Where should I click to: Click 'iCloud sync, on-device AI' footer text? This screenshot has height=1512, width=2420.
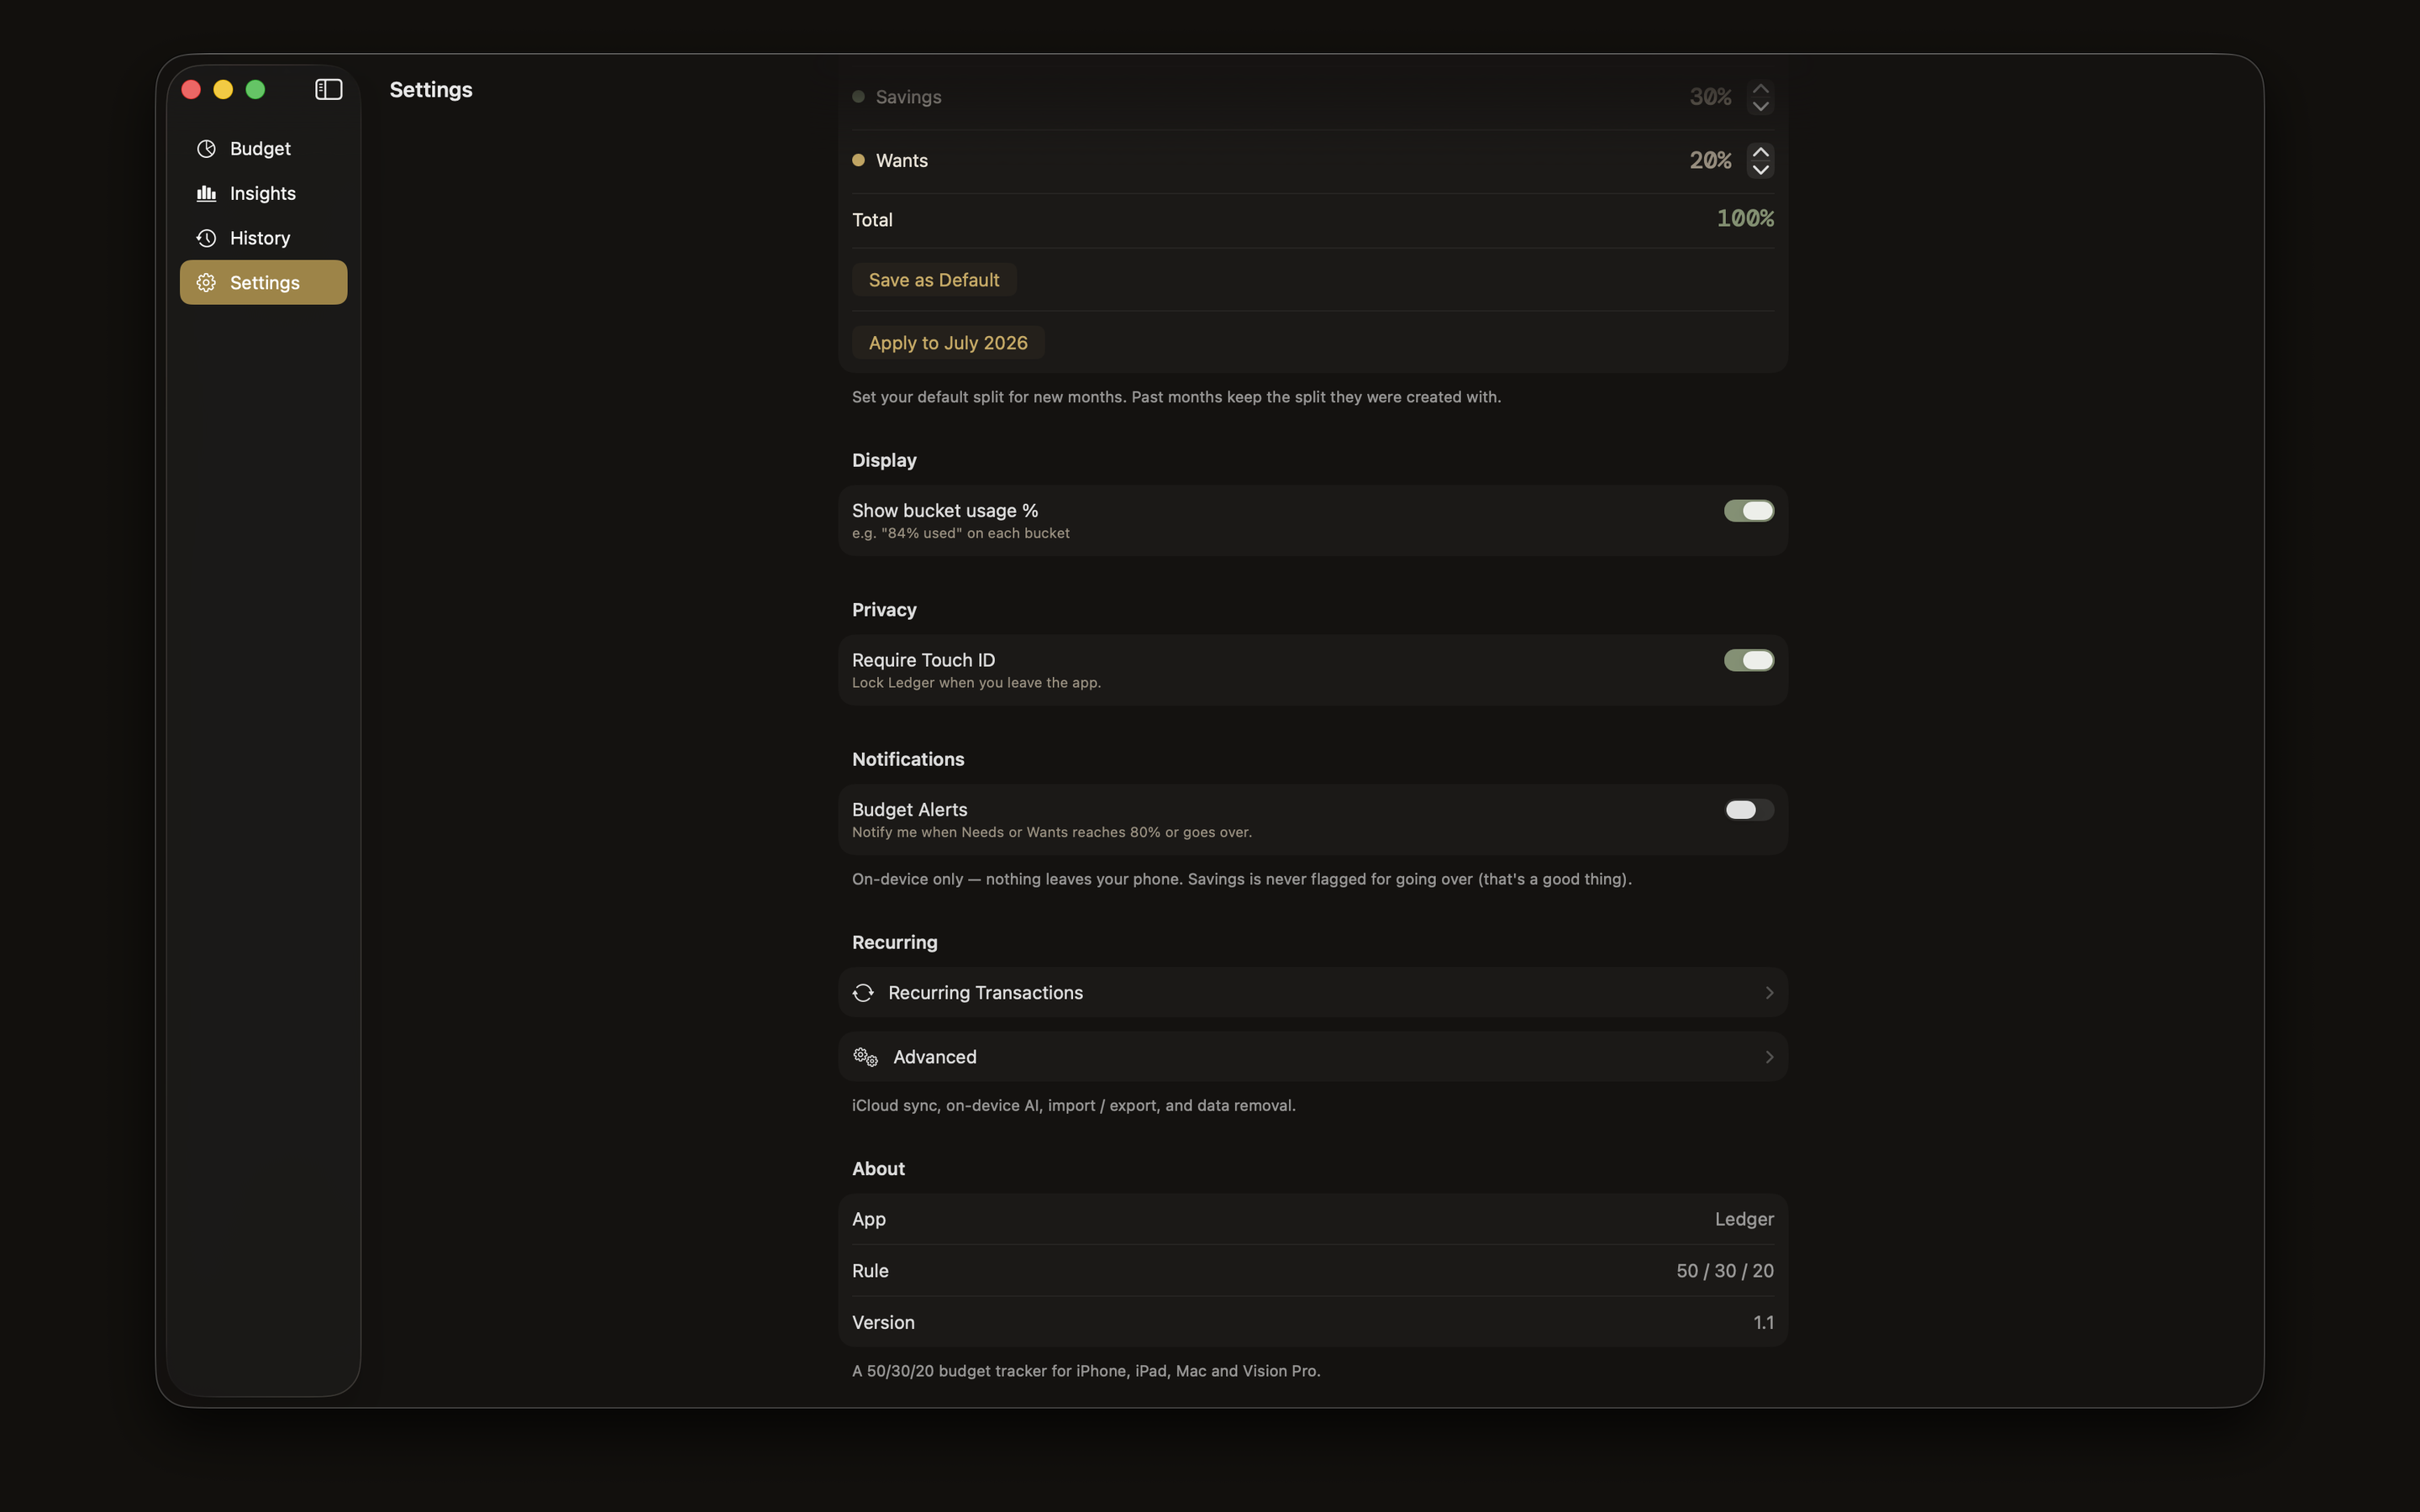tap(1073, 1106)
